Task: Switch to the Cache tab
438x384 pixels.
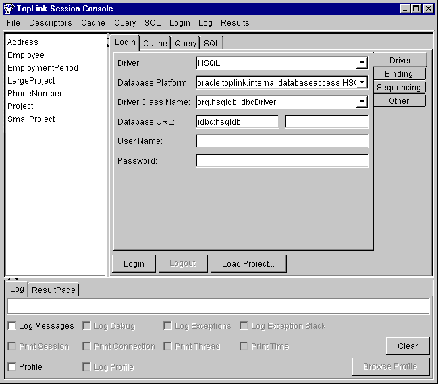Action: [155, 43]
